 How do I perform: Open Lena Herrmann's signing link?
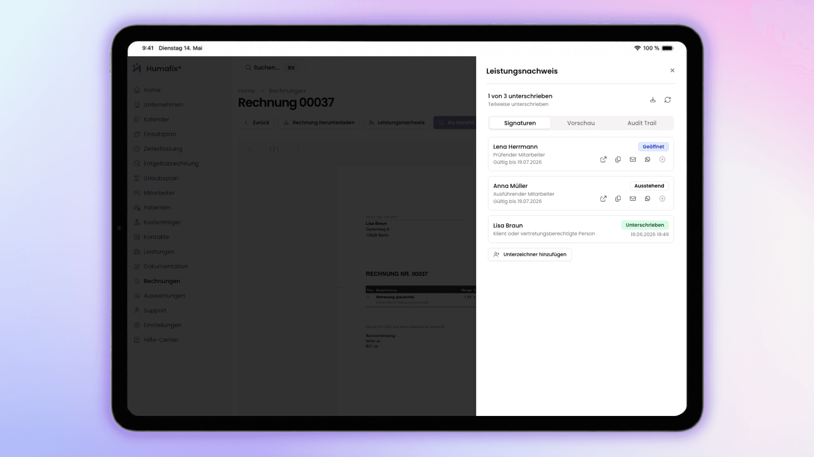pos(603,160)
